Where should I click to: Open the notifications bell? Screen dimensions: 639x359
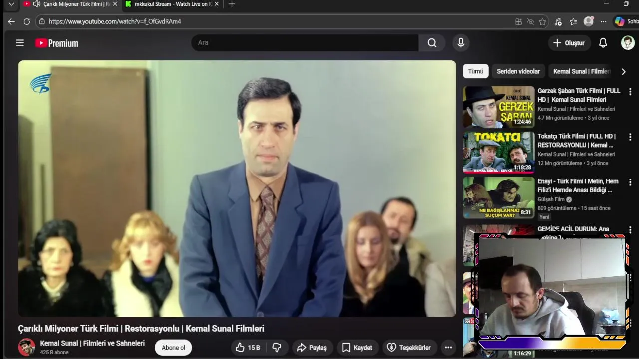[x=603, y=43]
